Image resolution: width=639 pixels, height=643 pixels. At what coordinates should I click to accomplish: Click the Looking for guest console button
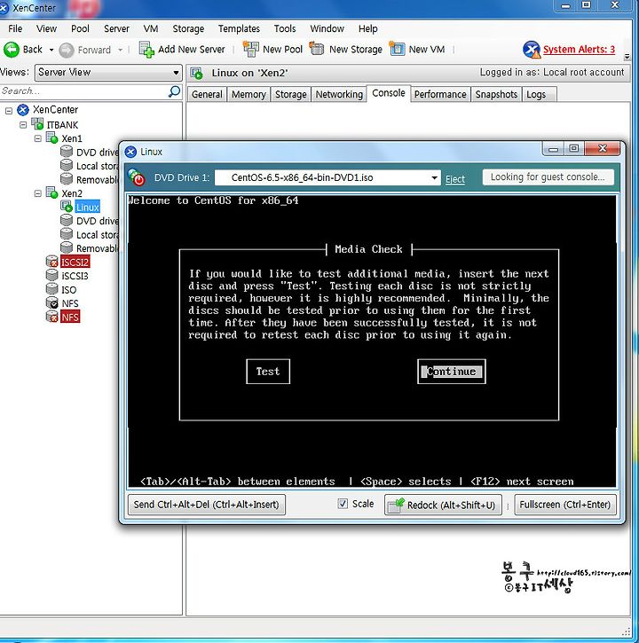548,177
